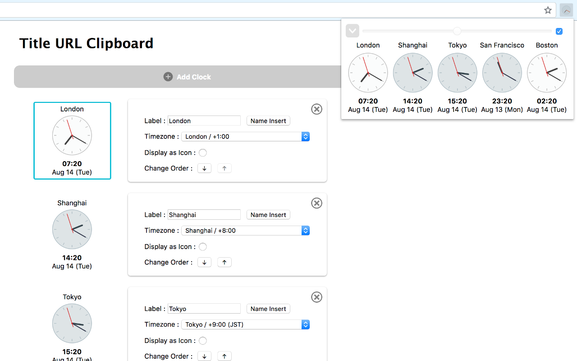577x361 pixels.
Task: Click the Boston label in popup
Action: 547,45
